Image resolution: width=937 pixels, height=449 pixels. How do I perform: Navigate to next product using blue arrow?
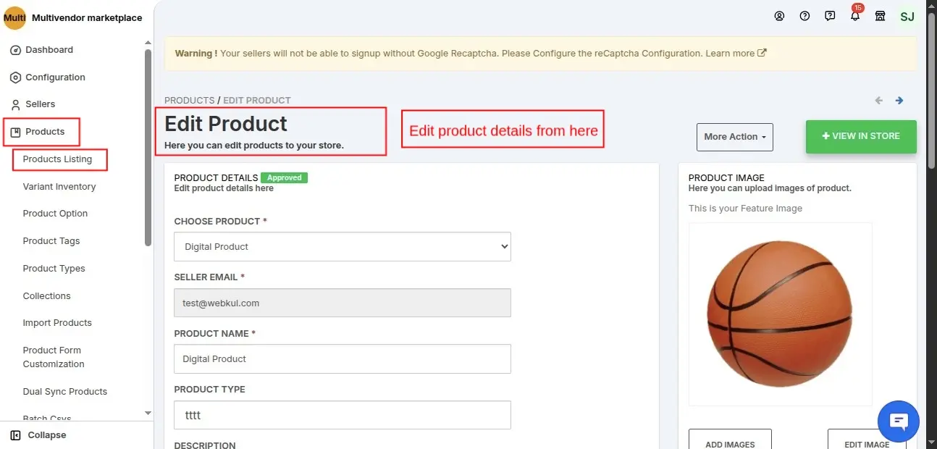[899, 100]
